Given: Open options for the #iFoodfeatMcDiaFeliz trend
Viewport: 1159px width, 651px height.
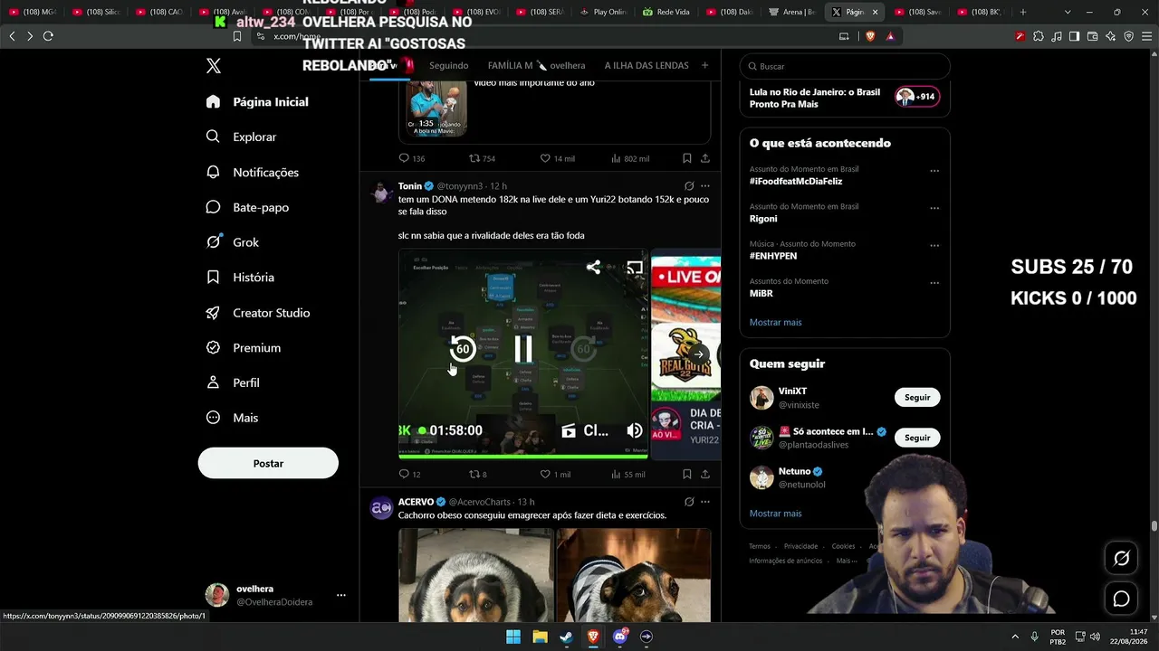Looking at the screenshot, I should (934, 171).
